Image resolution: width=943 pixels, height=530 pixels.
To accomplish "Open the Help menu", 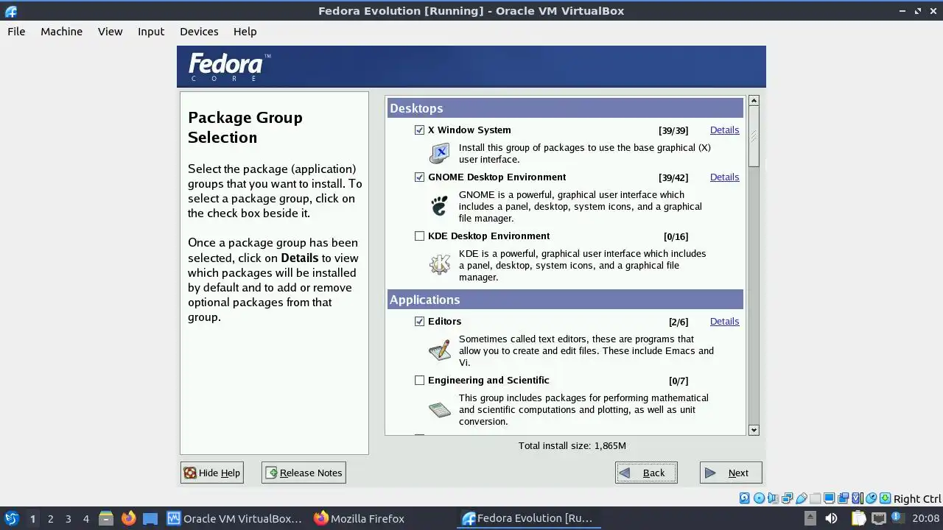I will (x=245, y=32).
